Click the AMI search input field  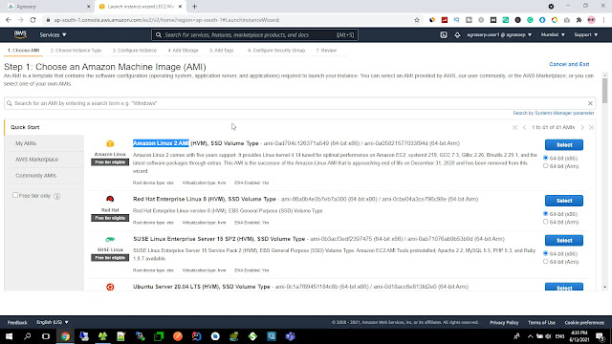tap(299, 103)
